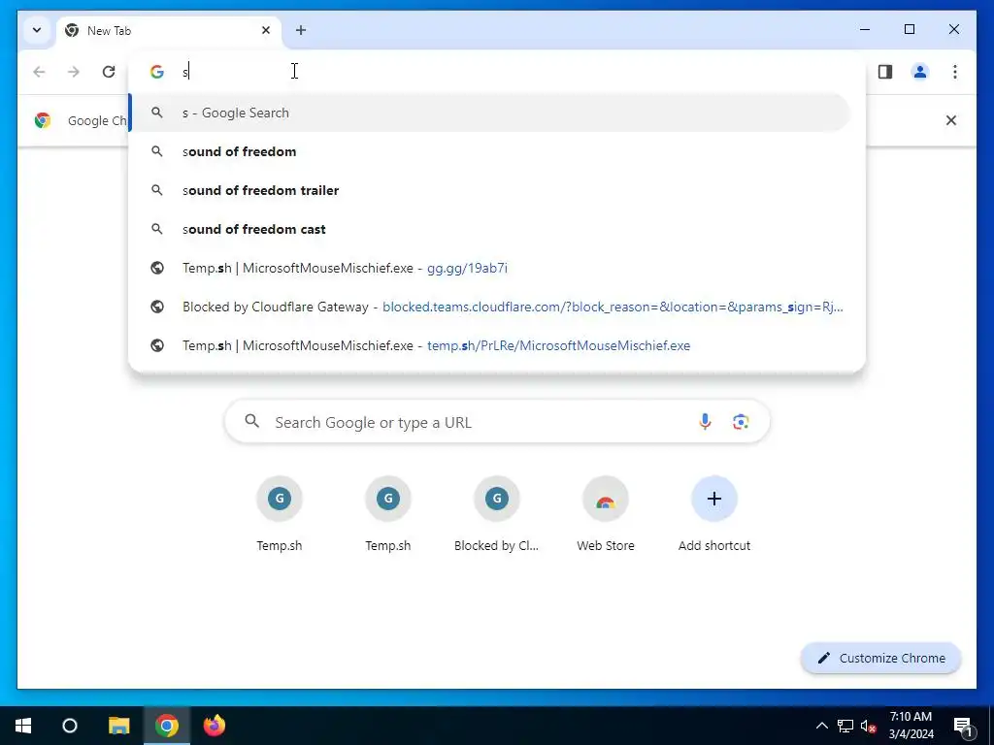Launch Firefox from the taskbar
This screenshot has width=994, height=745.
pos(215,726)
